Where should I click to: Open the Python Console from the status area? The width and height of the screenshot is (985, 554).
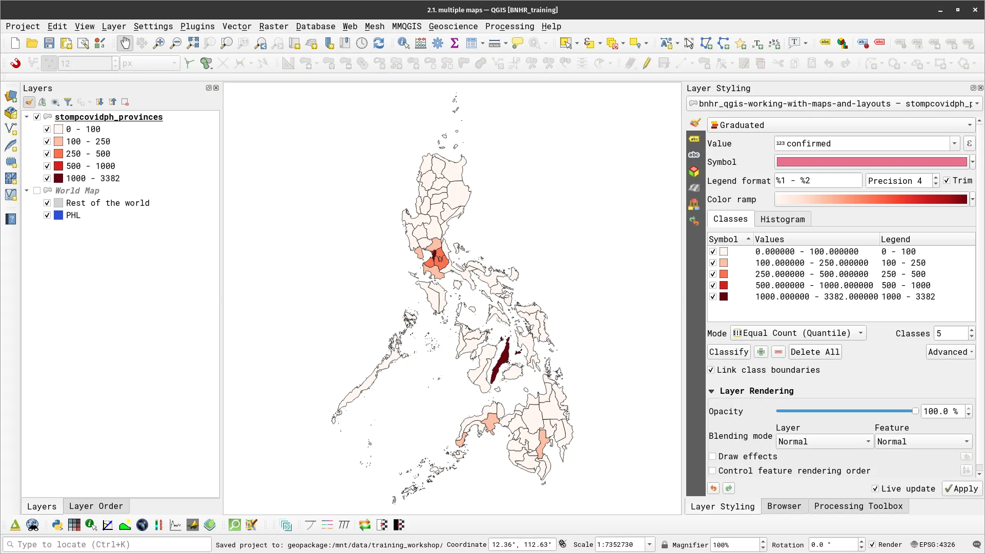point(56,525)
